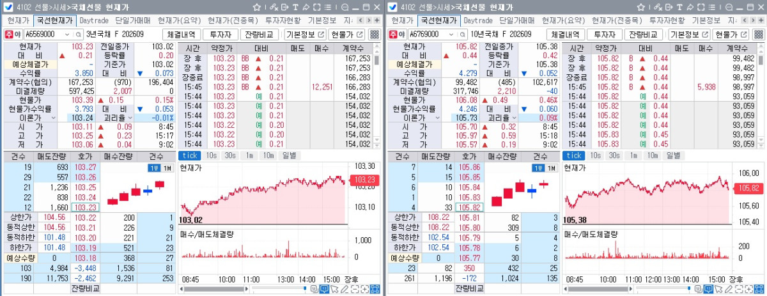Open grid layout icon in right window toolbar
This screenshot has height=296, width=767.
coord(759,35)
